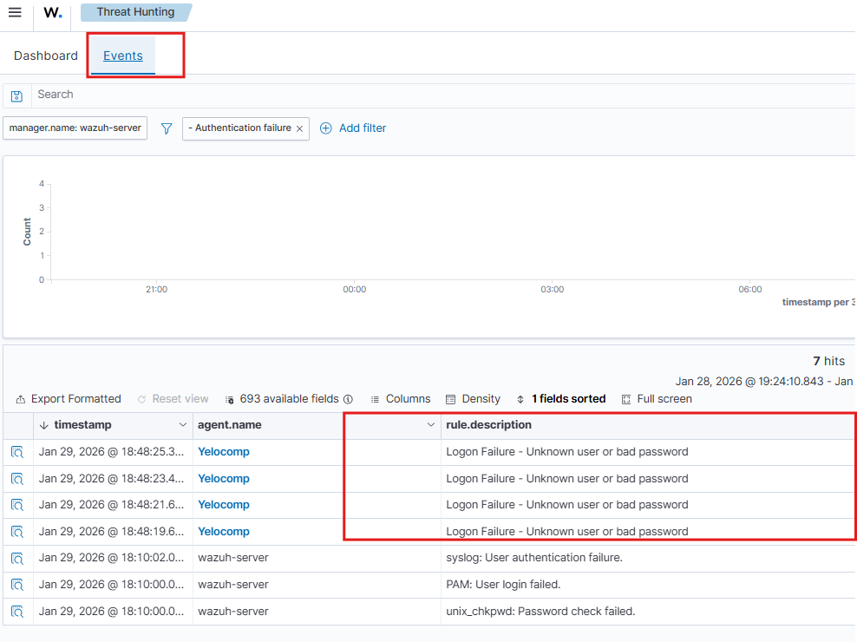Inspect the first Yelocomp event document

tap(17, 452)
